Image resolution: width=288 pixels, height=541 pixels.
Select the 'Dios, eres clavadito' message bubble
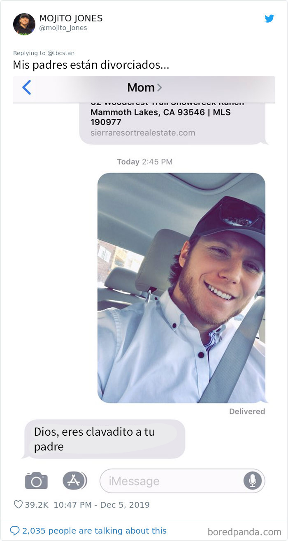point(105,439)
